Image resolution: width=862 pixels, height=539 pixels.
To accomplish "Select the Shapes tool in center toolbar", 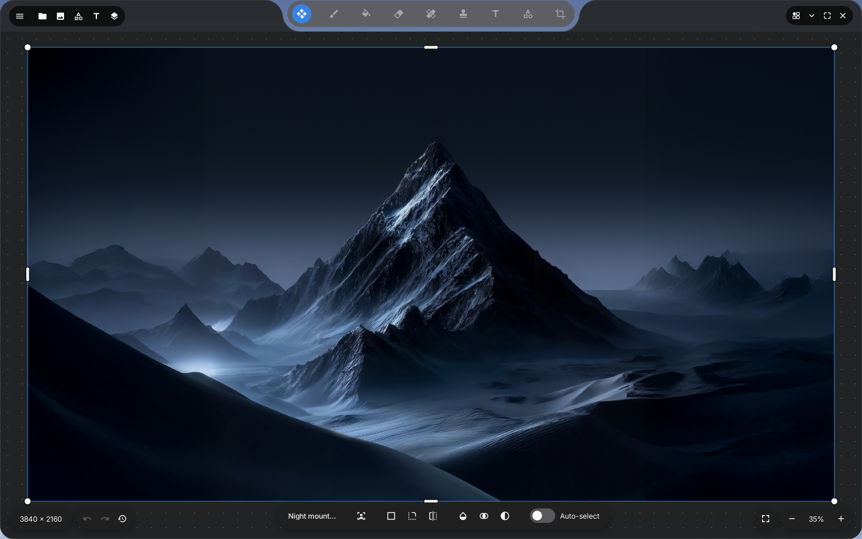I will (x=528, y=14).
